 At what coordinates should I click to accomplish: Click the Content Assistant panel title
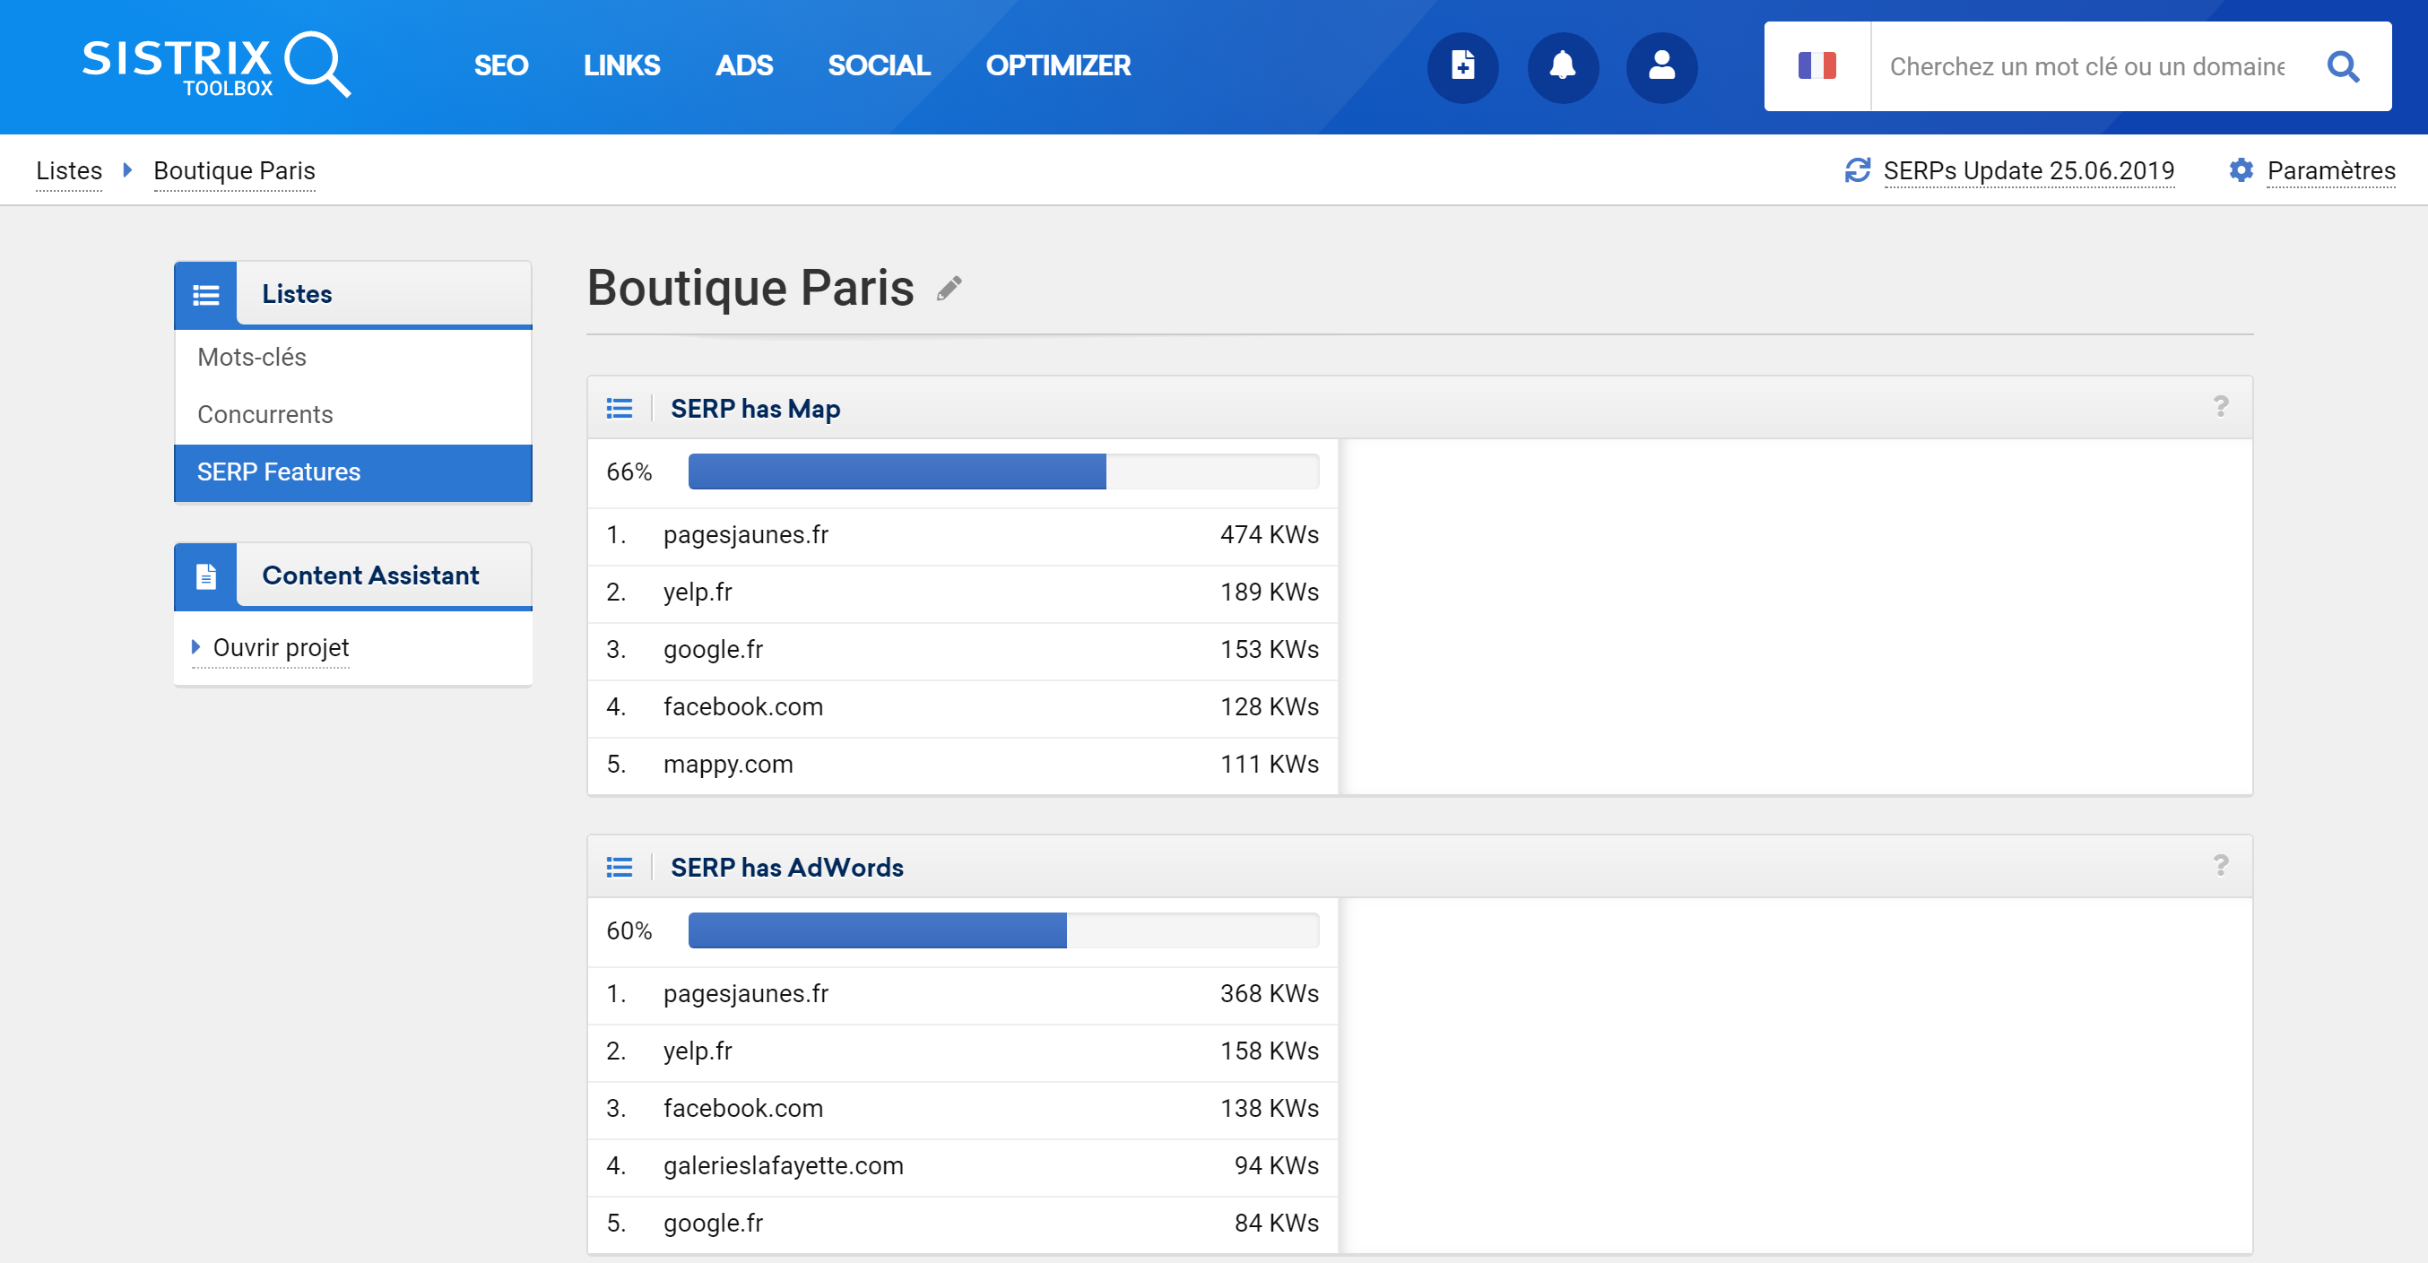[x=370, y=575]
